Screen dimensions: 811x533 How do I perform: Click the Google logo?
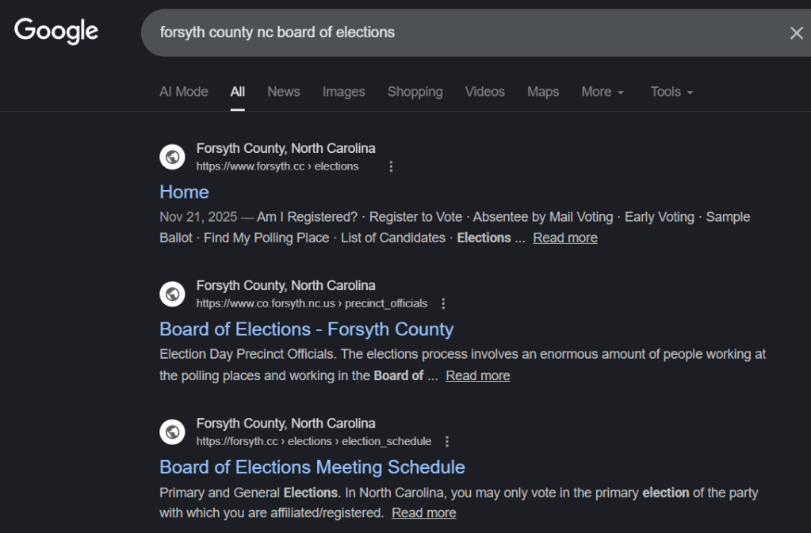pos(56,31)
